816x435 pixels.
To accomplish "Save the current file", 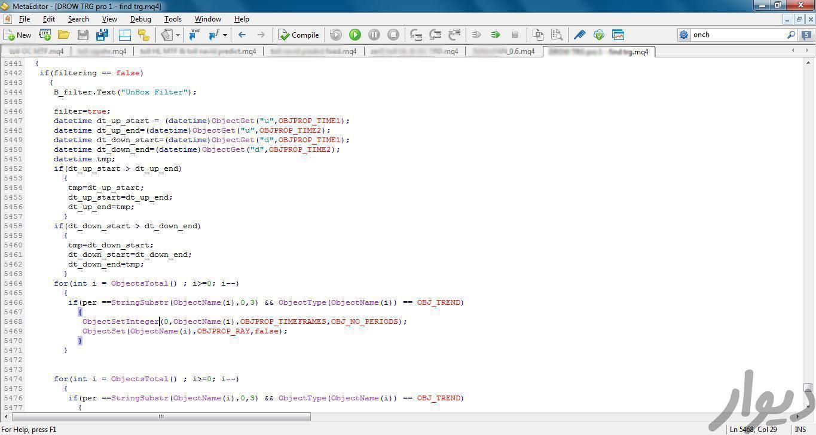I will pyautogui.click(x=83, y=35).
